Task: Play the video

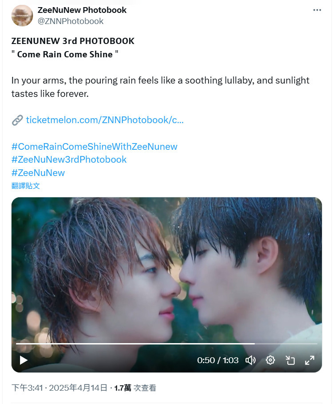Action: pyautogui.click(x=24, y=360)
